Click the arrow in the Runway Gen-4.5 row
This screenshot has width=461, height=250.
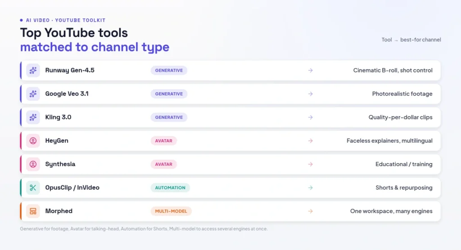pyautogui.click(x=311, y=70)
